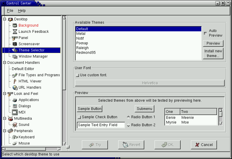Click the Launch Feedback hourglass icon
Viewport: 232px width, 159px height.
coord(15,32)
